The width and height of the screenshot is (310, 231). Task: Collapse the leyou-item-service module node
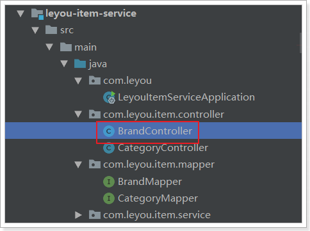20,13
